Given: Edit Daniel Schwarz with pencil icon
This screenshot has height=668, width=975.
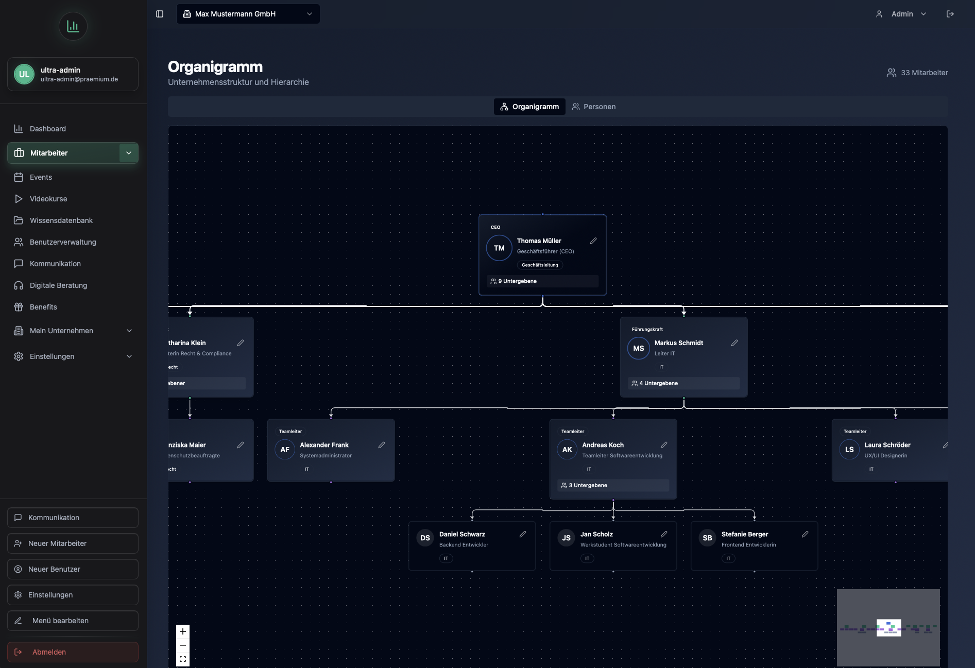Looking at the screenshot, I should (523, 534).
